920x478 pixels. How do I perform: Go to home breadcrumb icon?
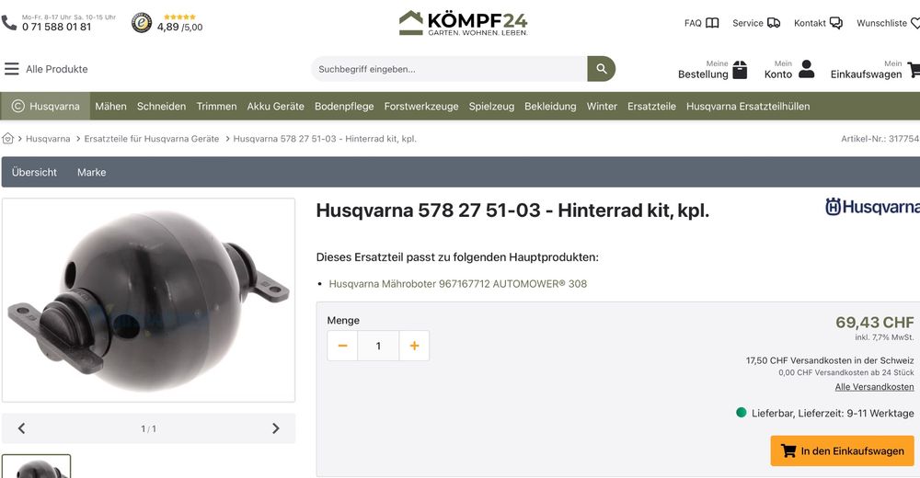click(7, 139)
